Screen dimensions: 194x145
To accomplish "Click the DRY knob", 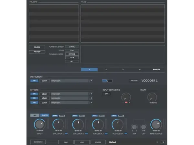I will coord(144,127).
